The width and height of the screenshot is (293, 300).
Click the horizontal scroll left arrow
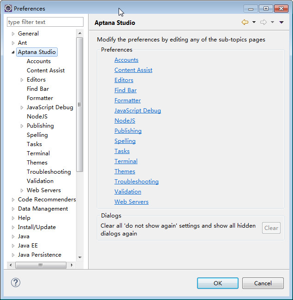(11, 265)
